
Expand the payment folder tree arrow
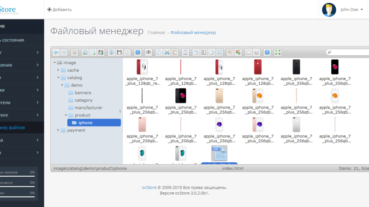pyautogui.click(x=58, y=130)
